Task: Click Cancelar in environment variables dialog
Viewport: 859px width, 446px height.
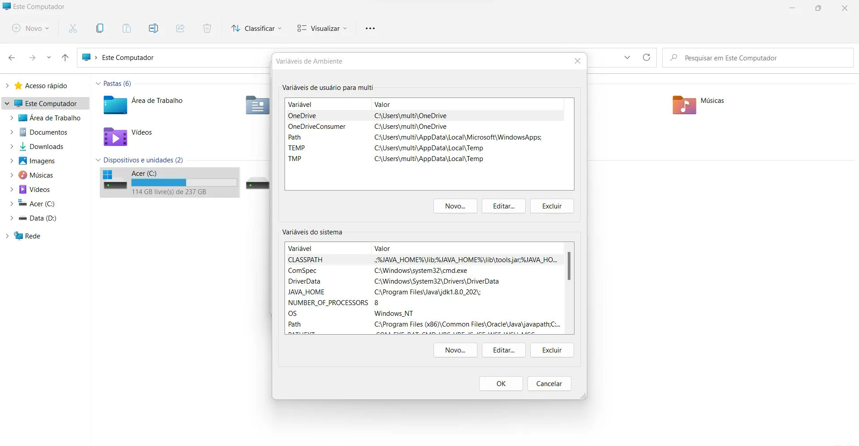Action: tap(549, 383)
